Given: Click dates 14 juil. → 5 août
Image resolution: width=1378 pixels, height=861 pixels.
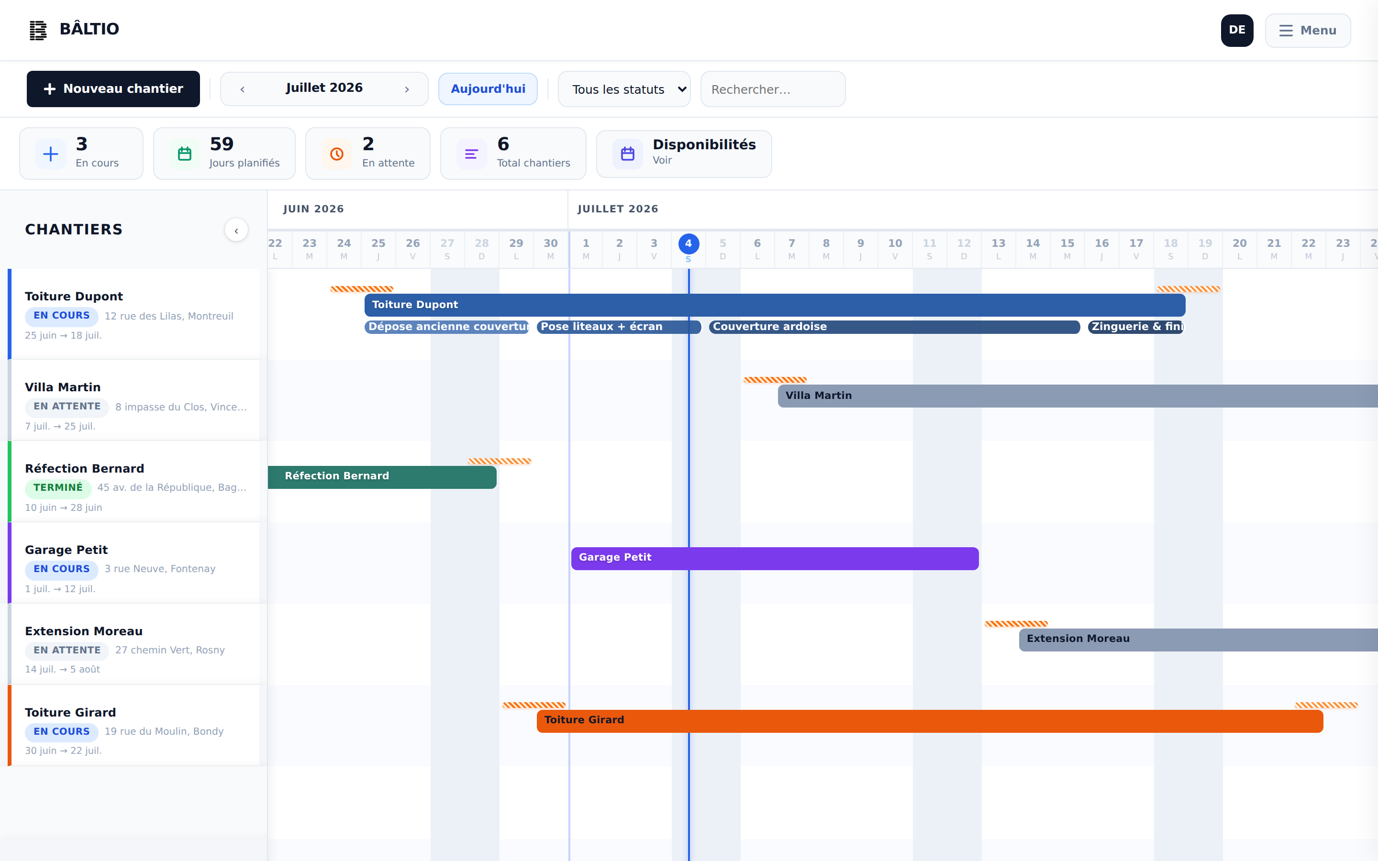Looking at the screenshot, I should click(63, 670).
